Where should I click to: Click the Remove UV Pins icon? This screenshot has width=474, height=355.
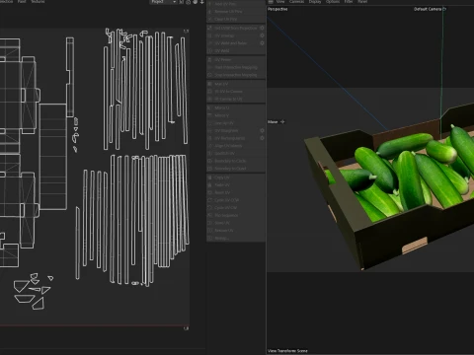click(210, 12)
